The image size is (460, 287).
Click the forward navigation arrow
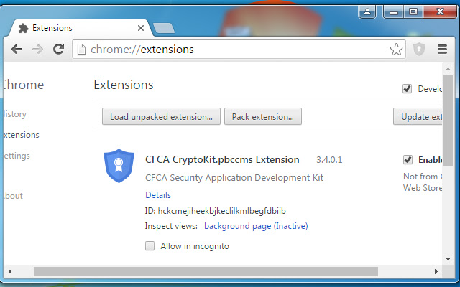[37, 50]
